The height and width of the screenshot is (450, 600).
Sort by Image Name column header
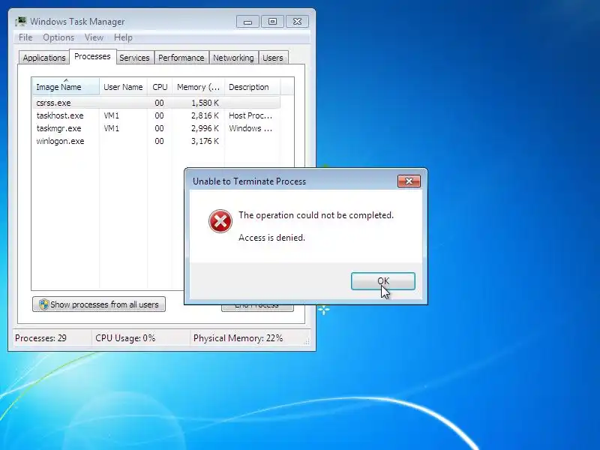tap(65, 87)
